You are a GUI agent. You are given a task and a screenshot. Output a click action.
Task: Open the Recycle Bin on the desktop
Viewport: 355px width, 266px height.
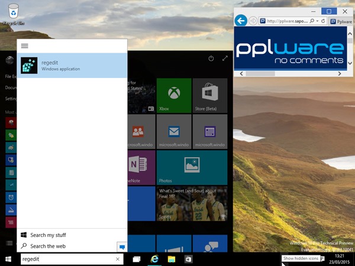tap(14, 14)
